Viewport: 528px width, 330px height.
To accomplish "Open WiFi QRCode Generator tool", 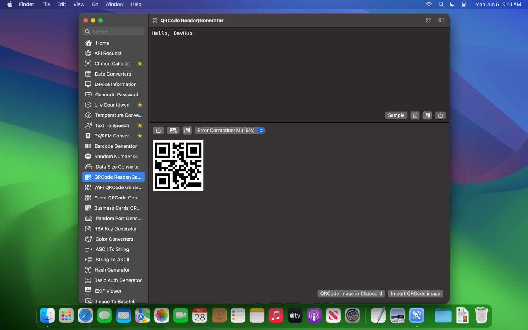I will [114, 187].
